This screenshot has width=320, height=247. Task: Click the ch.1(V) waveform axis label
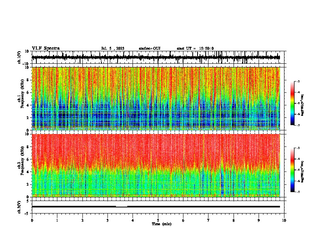[19, 57]
